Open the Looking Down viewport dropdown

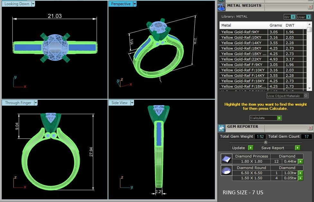[x=33, y=4]
